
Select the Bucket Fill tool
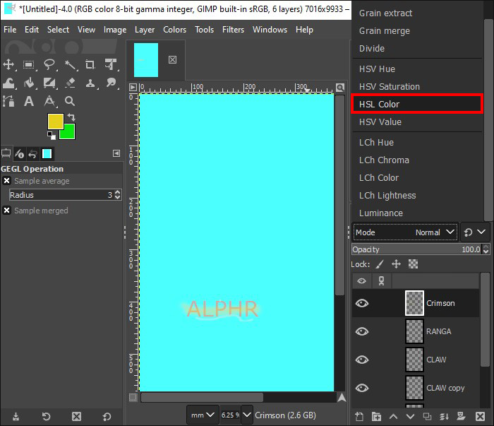click(x=29, y=83)
